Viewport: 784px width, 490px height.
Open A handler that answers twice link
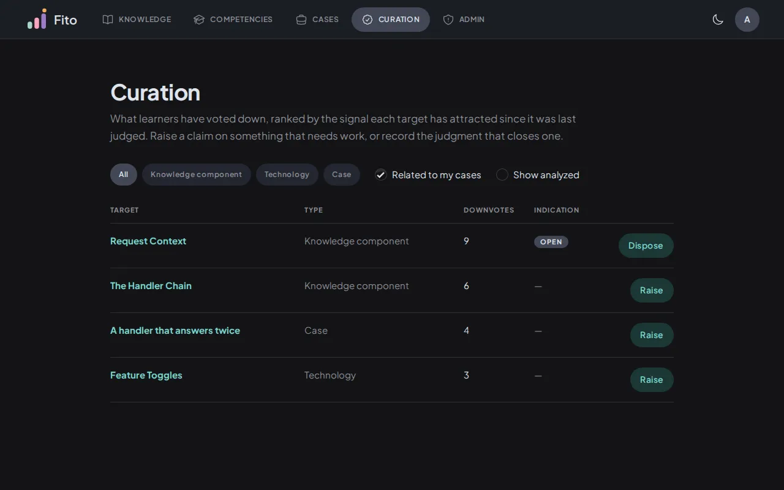(175, 331)
